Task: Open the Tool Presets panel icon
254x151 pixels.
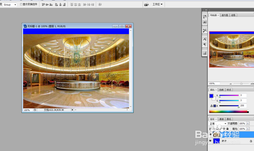Action: coord(205,31)
